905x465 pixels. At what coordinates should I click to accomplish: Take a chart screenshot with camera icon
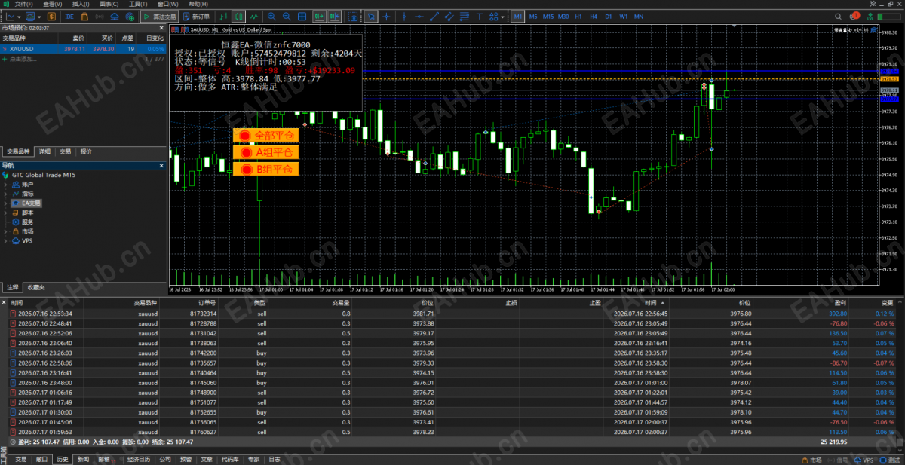click(353, 16)
